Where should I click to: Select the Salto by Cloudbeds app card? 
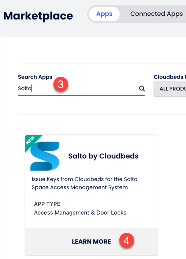tap(92, 195)
